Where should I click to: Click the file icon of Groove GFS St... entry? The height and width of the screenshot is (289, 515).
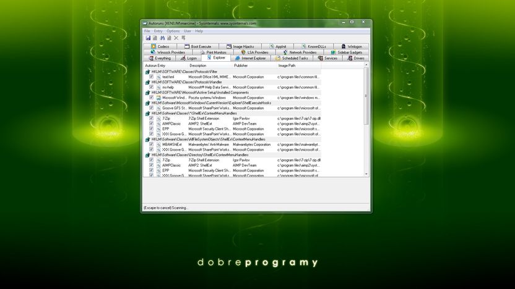158,108
